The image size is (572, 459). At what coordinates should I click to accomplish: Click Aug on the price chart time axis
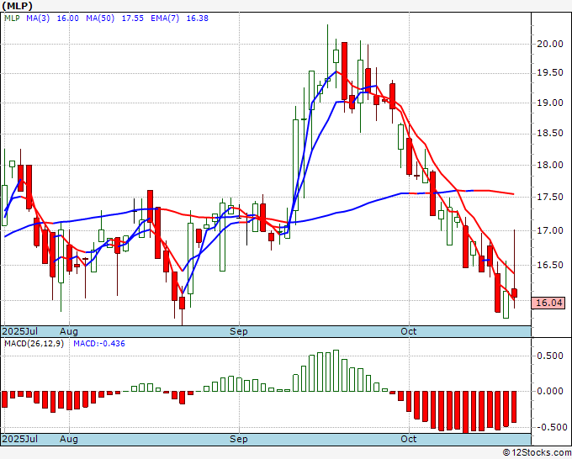point(69,331)
